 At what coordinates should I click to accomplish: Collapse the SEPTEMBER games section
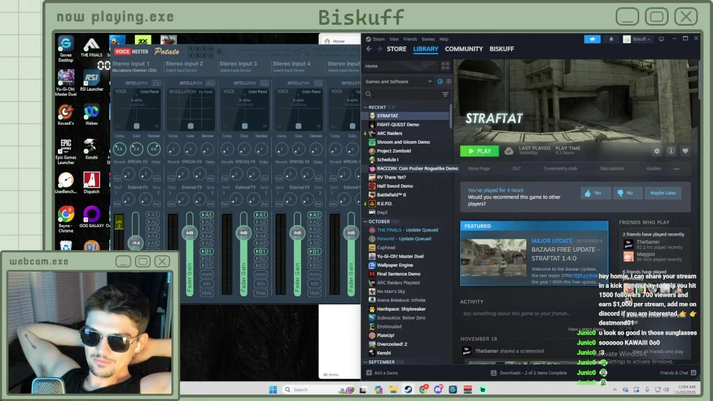point(366,362)
